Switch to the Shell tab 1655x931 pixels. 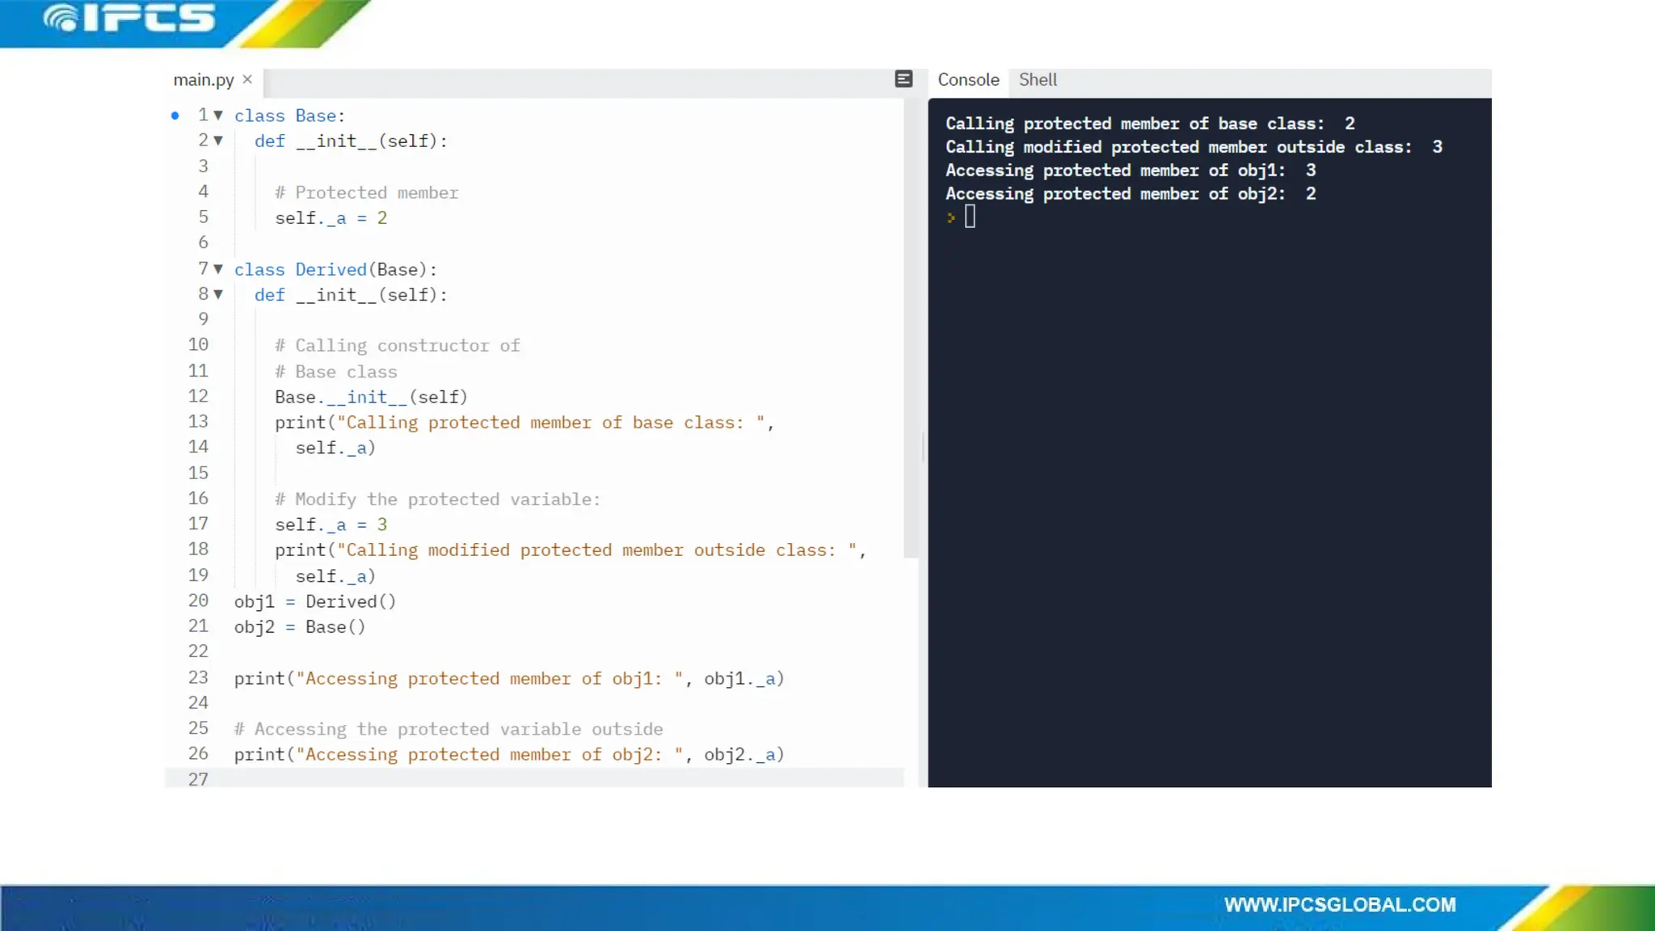[1038, 80]
